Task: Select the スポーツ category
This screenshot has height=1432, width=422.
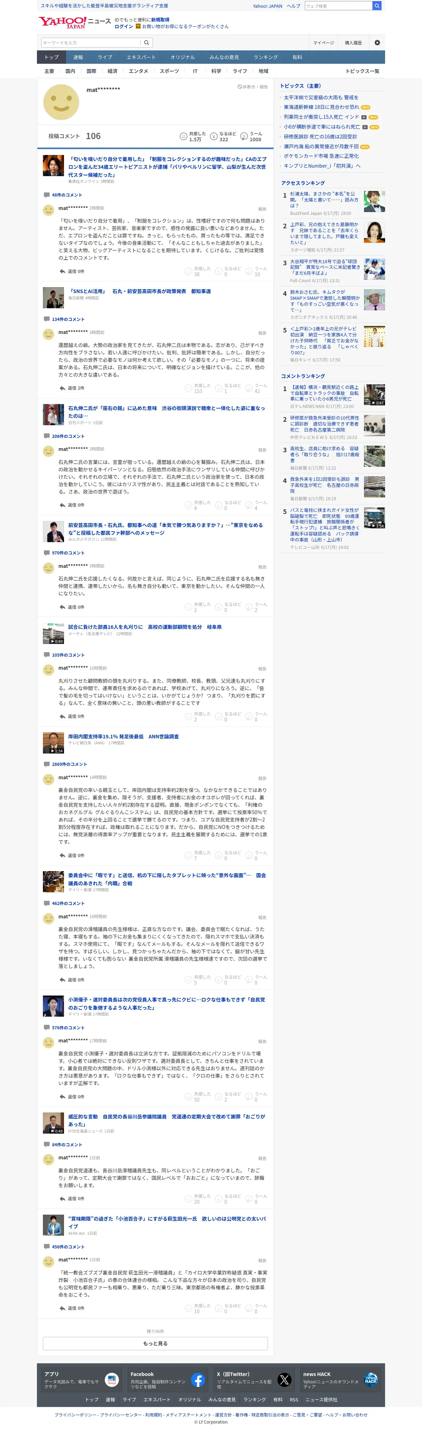Action: pyautogui.click(x=170, y=71)
